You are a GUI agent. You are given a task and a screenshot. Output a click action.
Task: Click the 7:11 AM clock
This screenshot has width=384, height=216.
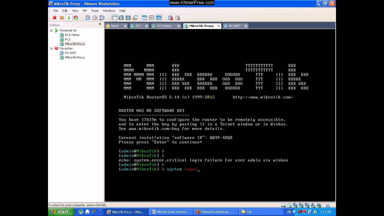pos(326,212)
